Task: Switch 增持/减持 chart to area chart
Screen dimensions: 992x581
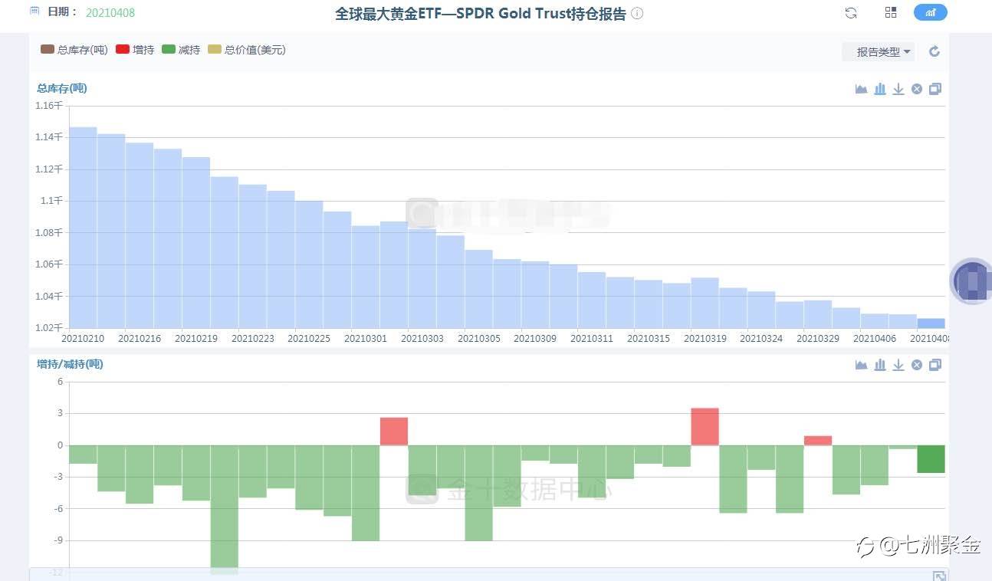Action: (x=861, y=365)
